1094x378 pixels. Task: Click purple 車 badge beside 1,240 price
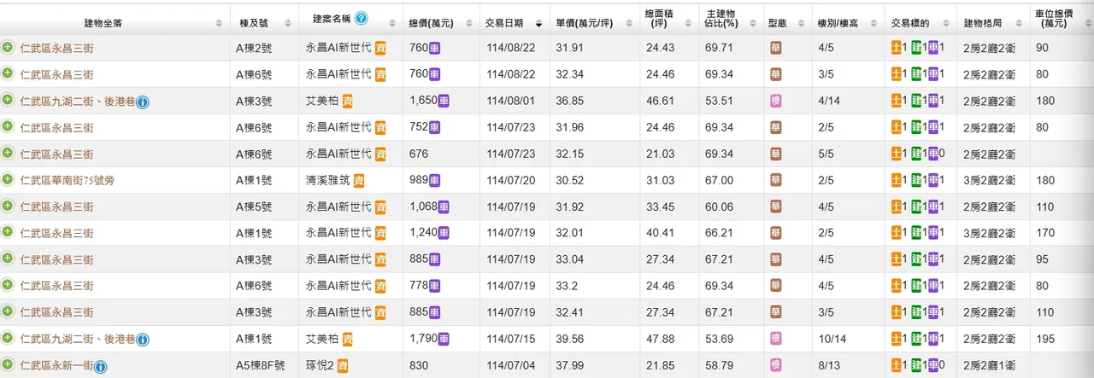(x=444, y=234)
